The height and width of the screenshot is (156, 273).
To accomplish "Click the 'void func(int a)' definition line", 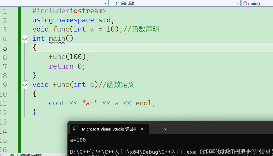I will pos(65,85).
